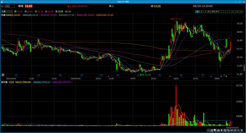Click the print icon in bottom toolbar
The height and width of the screenshot is (133, 246).
point(218,130)
